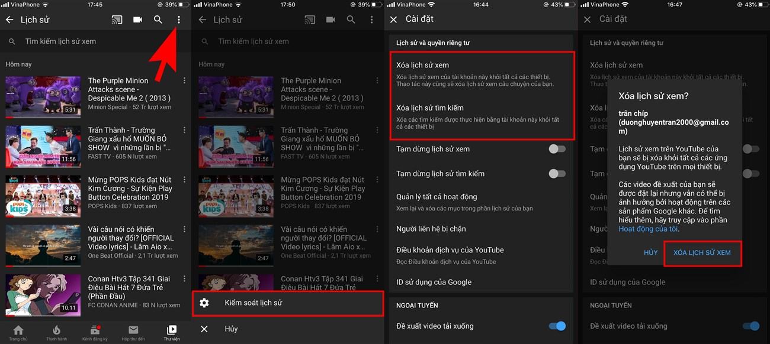Open Cast icon on undimmed Lịch sử header

117,20
